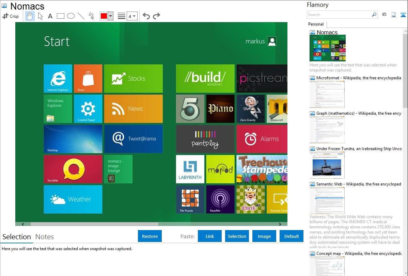Click the camera snapshot icon
The image size is (408, 276).
(x=384, y=15)
